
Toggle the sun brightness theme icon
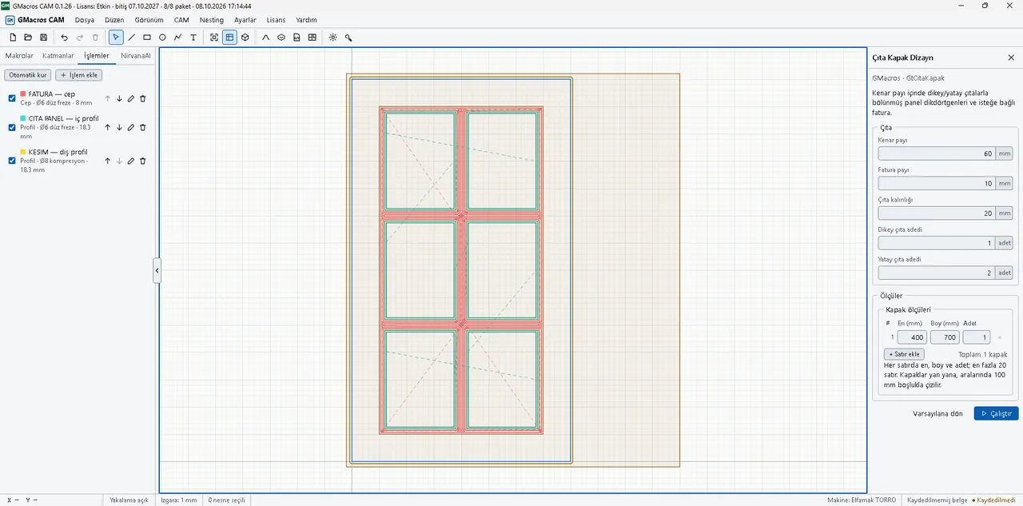click(333, 38)
